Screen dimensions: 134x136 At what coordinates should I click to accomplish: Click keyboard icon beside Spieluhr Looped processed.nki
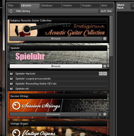point(11,79)
